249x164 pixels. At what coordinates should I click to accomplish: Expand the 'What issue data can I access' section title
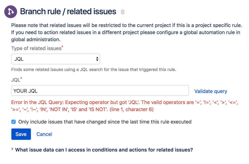[x=104, y=150]
